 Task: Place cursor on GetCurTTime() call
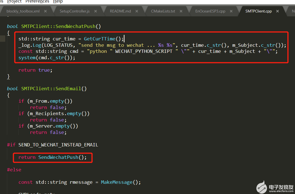[x=104, y=39]
